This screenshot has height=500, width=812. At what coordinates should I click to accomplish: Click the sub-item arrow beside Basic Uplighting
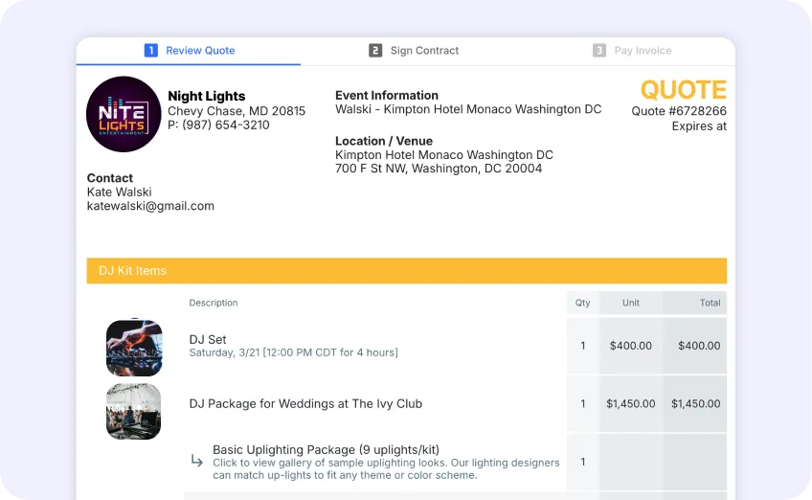(197, 462)
